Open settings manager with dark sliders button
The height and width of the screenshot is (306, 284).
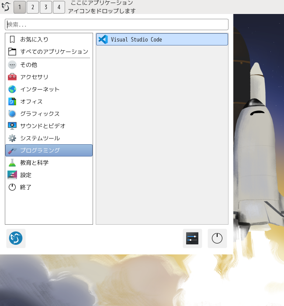pyautogui.click(x=192, y=238)
